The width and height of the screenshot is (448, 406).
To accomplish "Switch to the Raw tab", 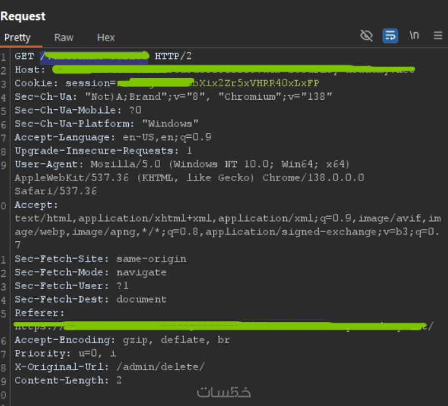I will 64,38.
